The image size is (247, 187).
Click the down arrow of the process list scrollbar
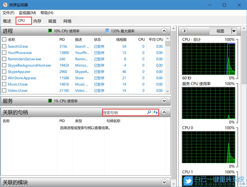pos(167,91)
